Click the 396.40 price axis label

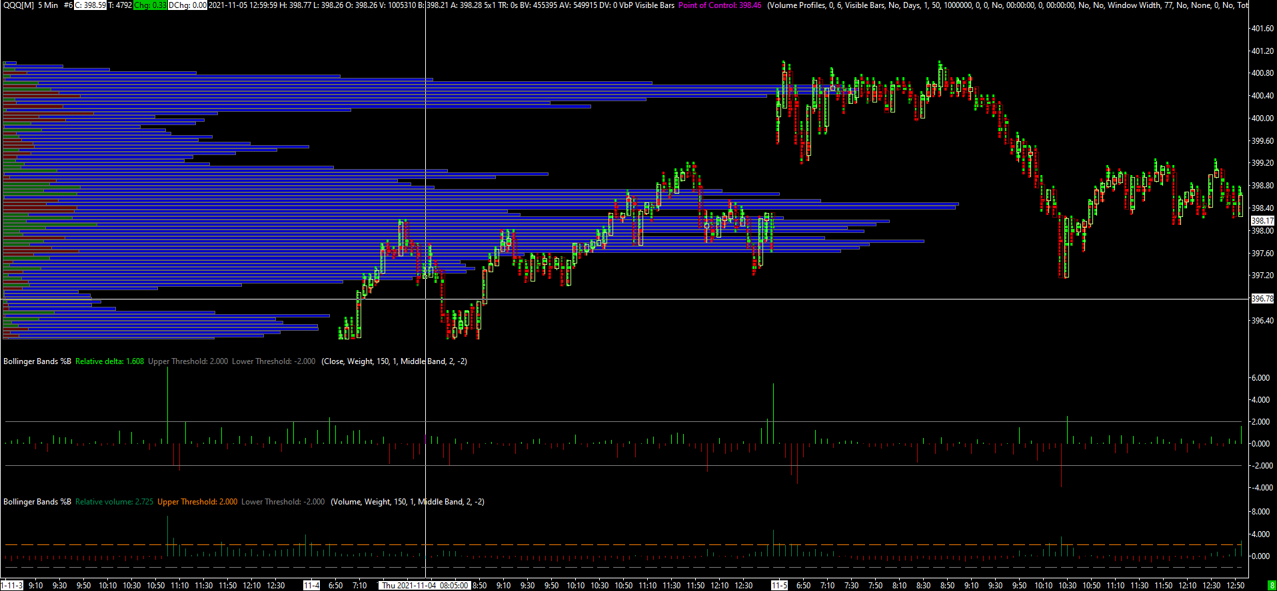point(1262,321)
